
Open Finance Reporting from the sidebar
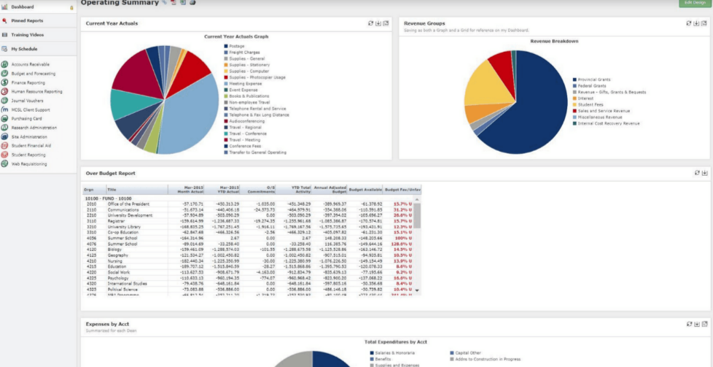point(28,83)
